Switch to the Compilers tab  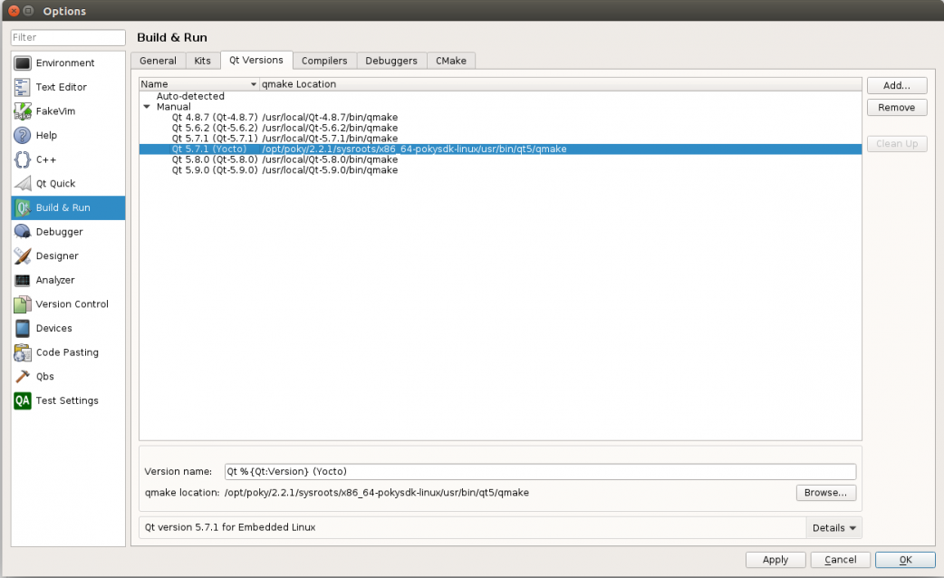324,61
